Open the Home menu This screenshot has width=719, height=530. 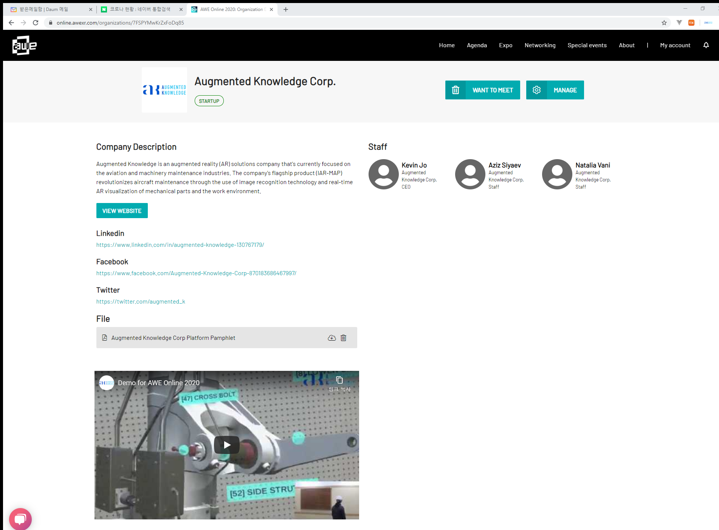click(x=447, y=45)
